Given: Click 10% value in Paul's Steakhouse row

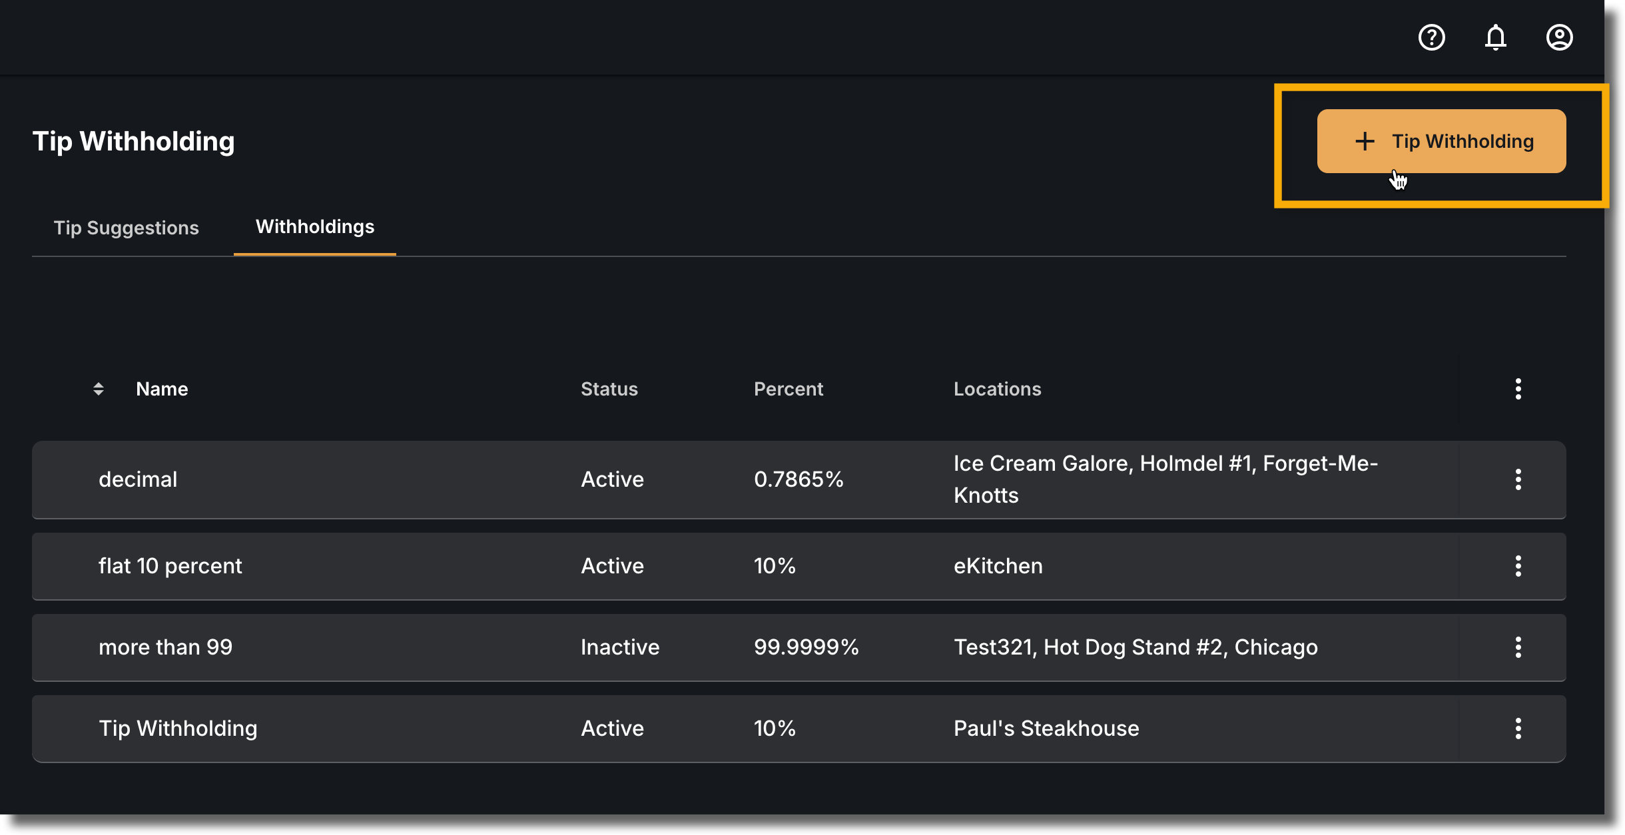Looking at the screenshot, I should click(x=775, y=728).
